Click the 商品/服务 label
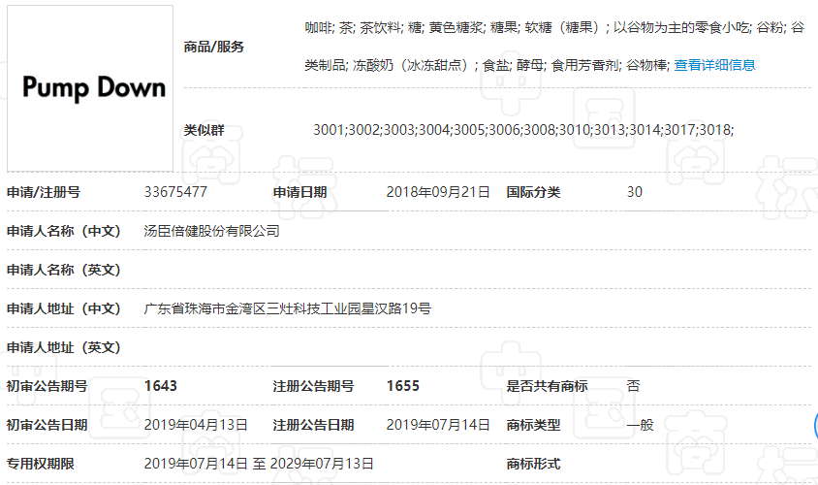This screenshot has width=818, height=485. [214, 47]
